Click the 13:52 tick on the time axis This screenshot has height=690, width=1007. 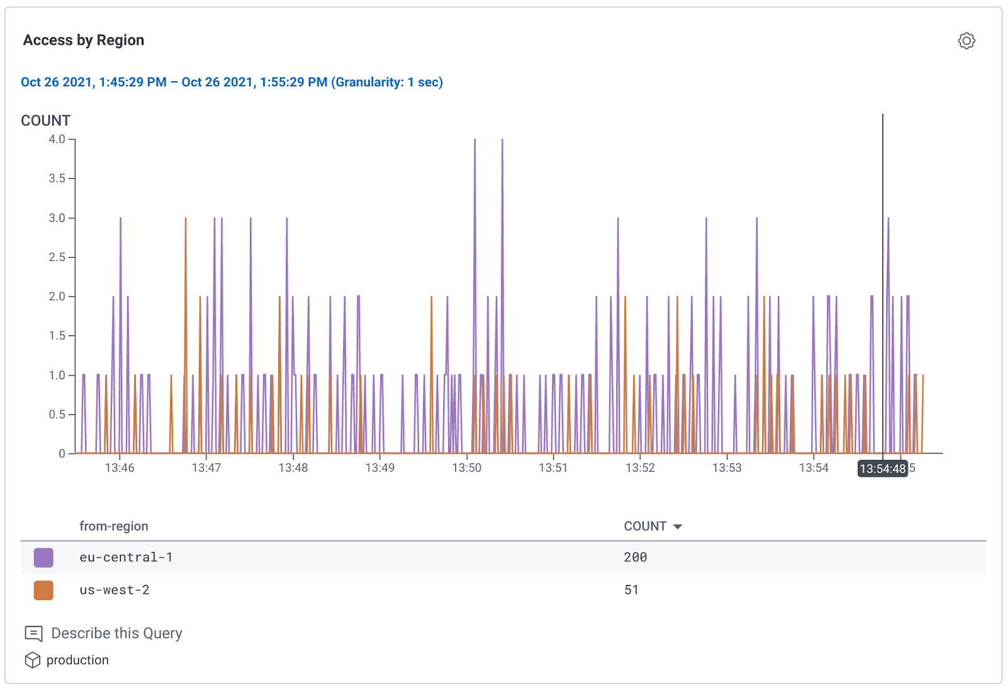640,468
